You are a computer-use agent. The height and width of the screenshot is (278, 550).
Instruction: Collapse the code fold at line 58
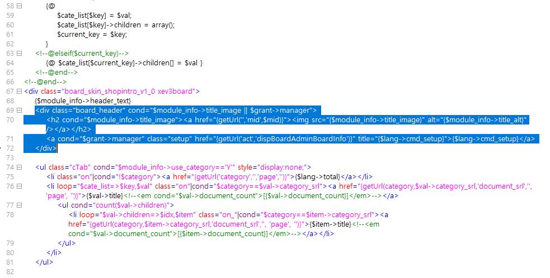pyautogui.click(x=19, y=6)
